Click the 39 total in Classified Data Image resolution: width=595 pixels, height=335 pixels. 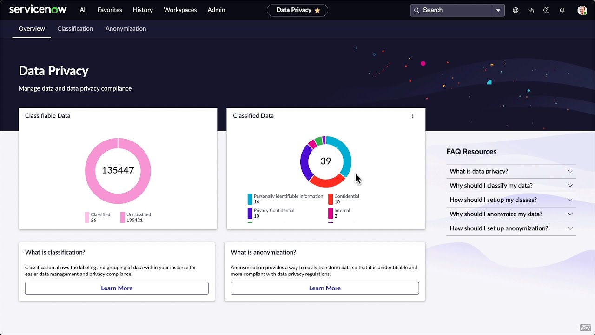pyautogui.click(x=326, y=161)
